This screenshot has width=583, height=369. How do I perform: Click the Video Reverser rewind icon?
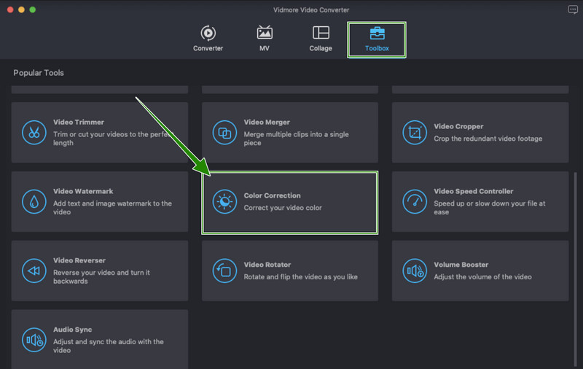coord(34,271)
